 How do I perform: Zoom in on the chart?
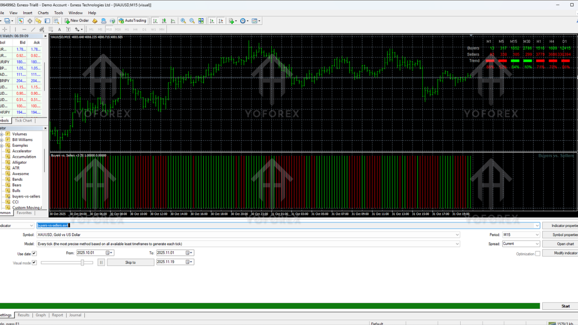tap(183, 21)
